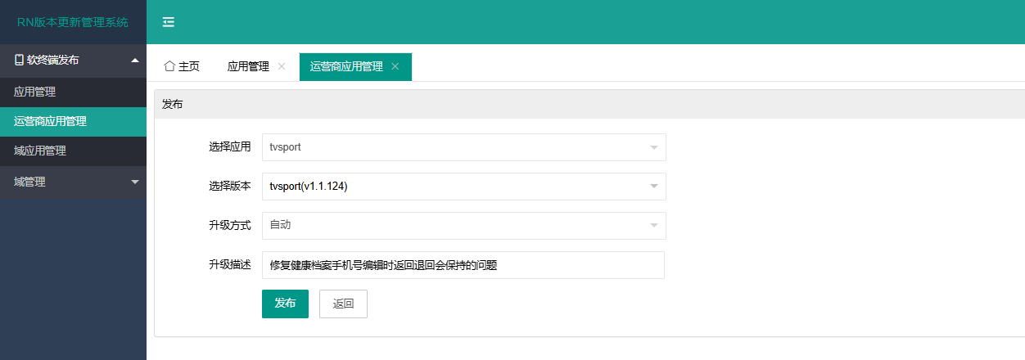Go to 域应用管理 in the sidebar
Viewport: 1025px width, 360px height.
(40, 151)
